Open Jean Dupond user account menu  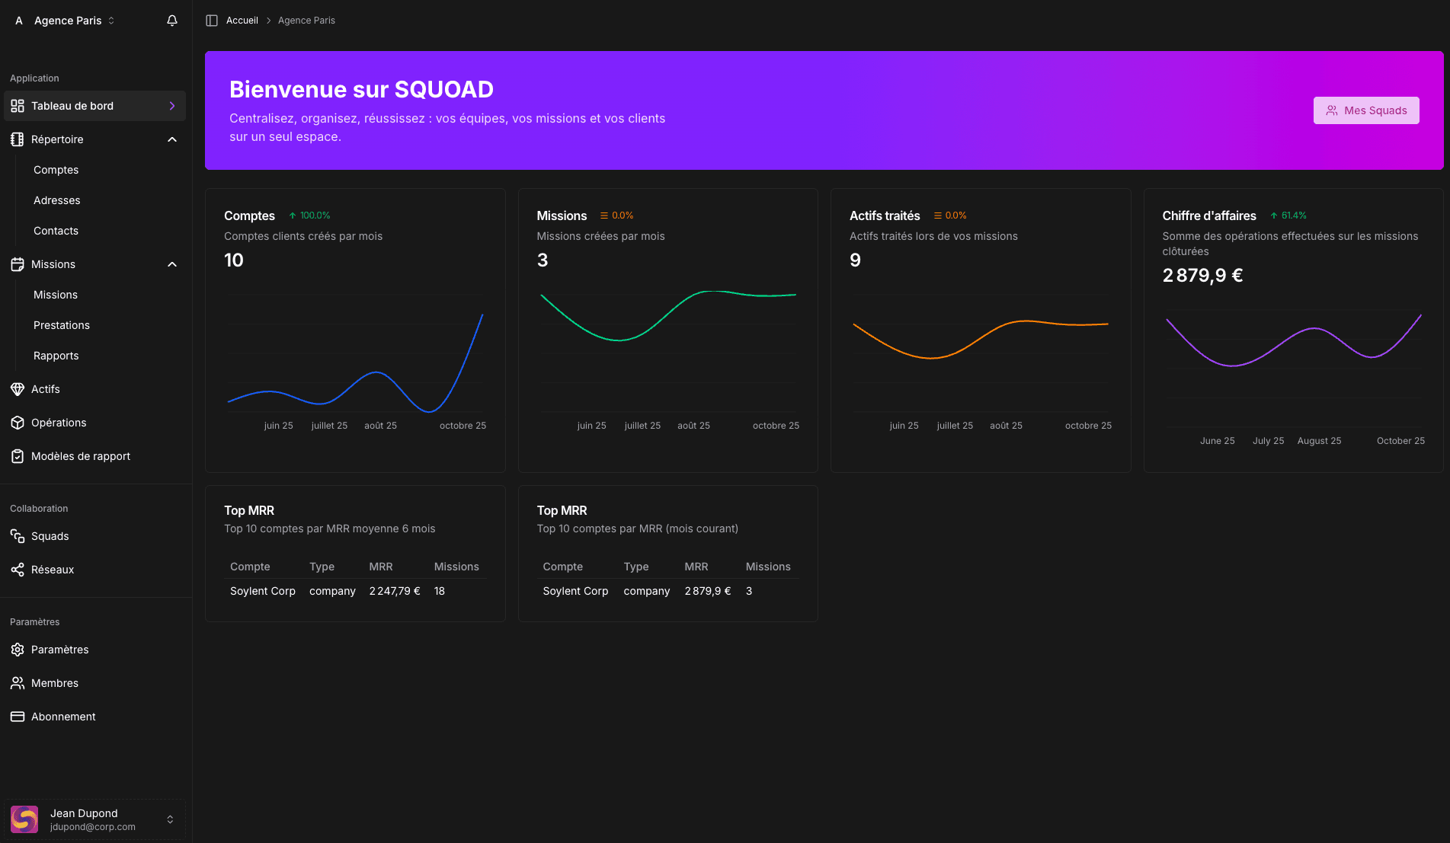pos(94,819)
